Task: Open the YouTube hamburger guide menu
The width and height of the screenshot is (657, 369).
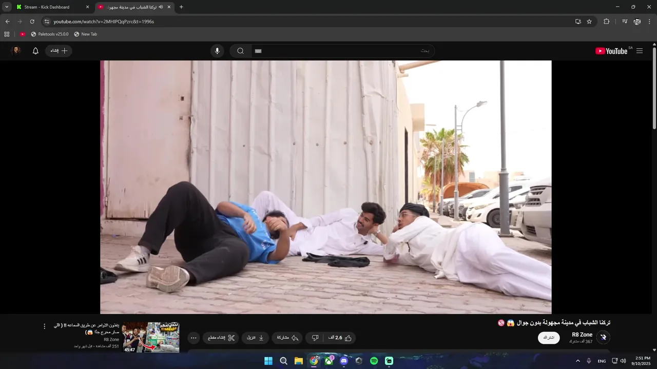Action: [x=640, y=51]
